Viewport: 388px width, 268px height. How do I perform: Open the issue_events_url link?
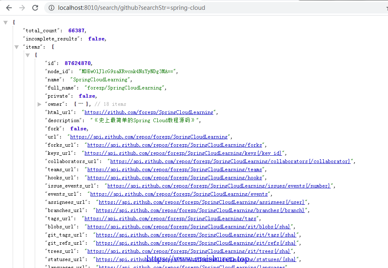pos(219,186)
